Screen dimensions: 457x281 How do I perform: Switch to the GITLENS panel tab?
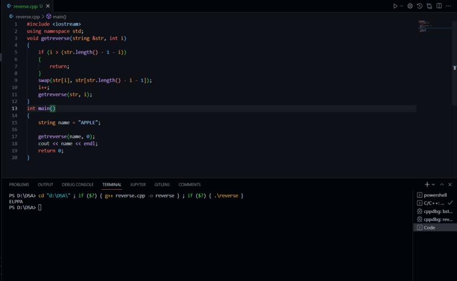[162, 184]
